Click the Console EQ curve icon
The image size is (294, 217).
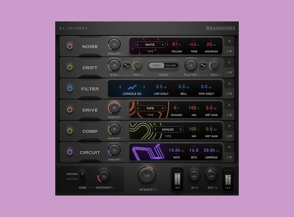tap(132, 87)
